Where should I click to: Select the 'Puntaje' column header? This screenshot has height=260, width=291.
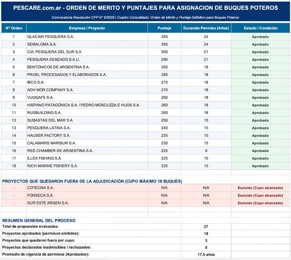click(x=164, y=28)
